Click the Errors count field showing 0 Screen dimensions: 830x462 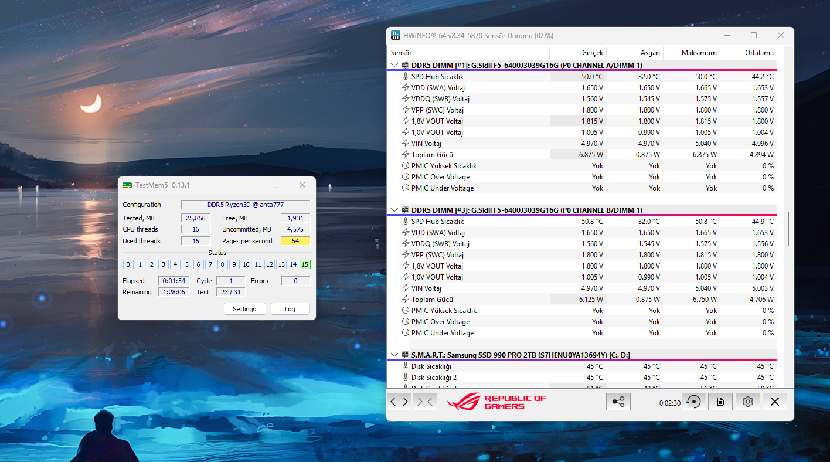click(x=295, y=281)
